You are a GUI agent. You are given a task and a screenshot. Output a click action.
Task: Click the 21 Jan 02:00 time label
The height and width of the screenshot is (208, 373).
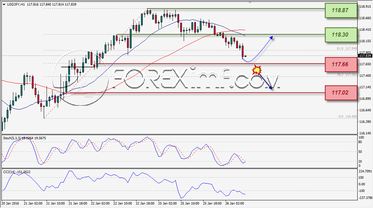point(33,203)
